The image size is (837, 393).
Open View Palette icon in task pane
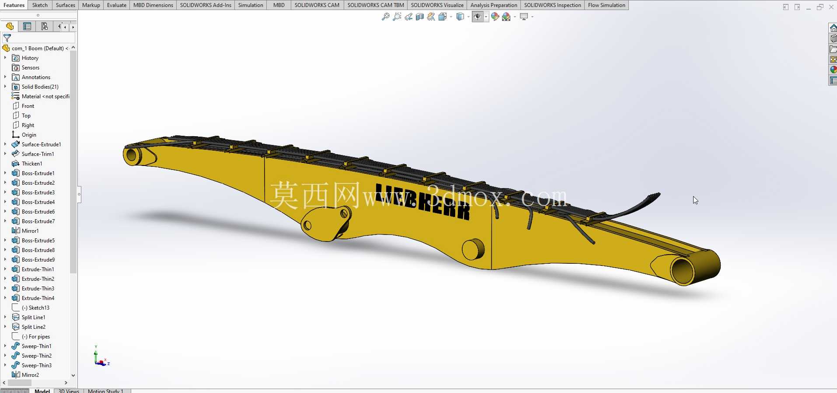coord(833,59)
